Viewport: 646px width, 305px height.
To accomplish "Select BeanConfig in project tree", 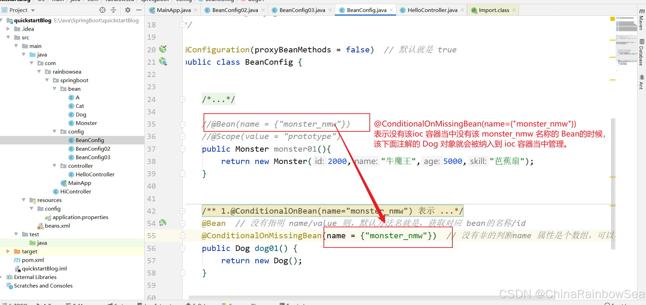I will 86,140.
